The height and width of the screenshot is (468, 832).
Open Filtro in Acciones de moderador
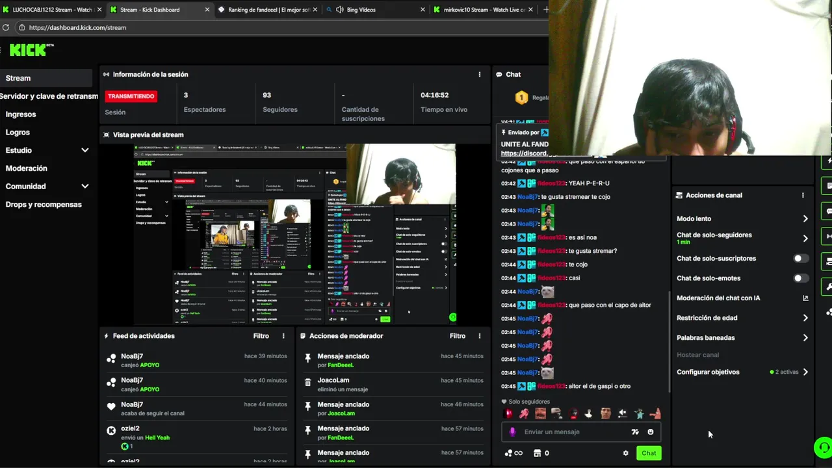(x=457, y=336)
